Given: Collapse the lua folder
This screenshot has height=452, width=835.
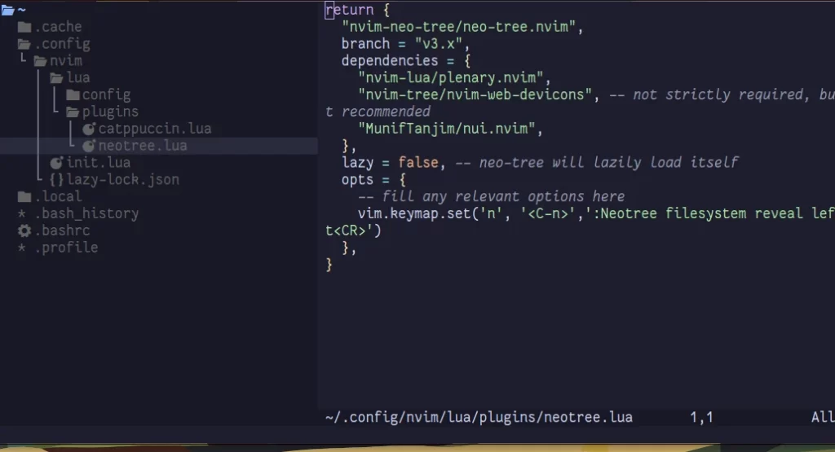Looking at the screenshot, I should 78,77.
